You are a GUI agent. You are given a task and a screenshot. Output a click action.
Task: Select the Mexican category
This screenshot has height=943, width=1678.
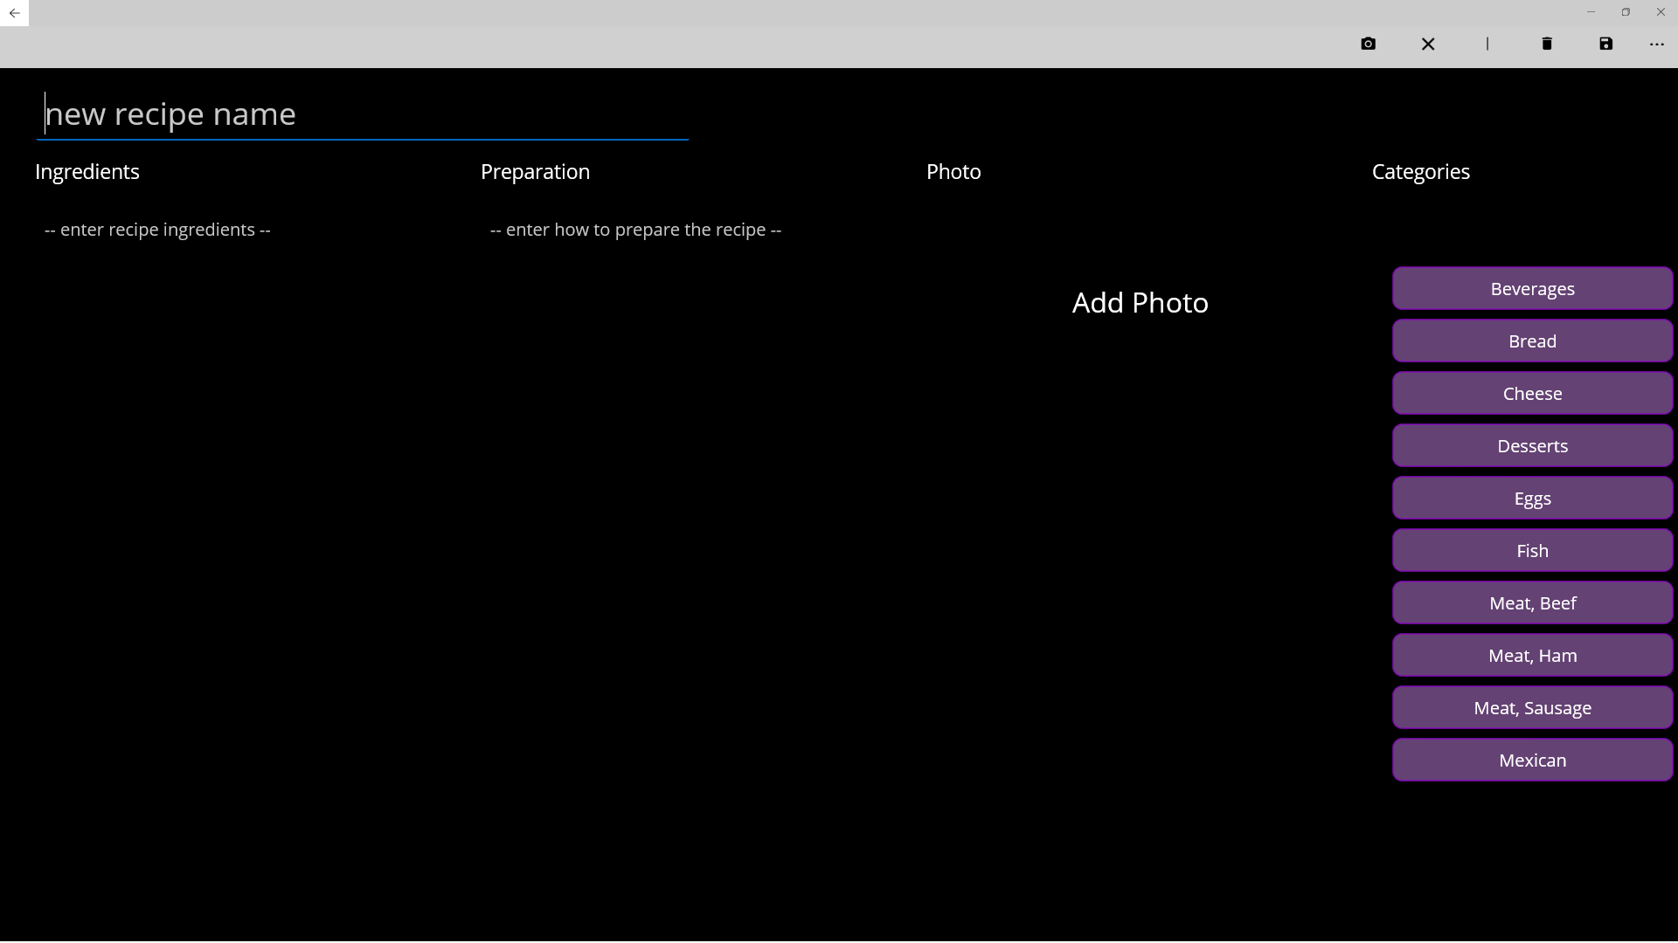coord(1532,761)
